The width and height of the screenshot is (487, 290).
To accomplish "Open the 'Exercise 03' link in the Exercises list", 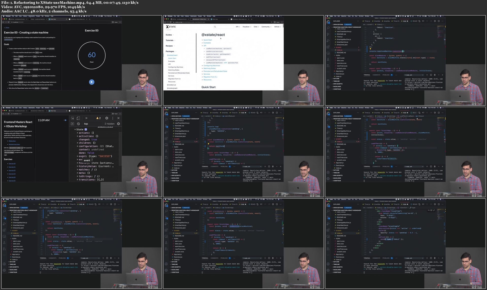I will [x=12, y=174].
